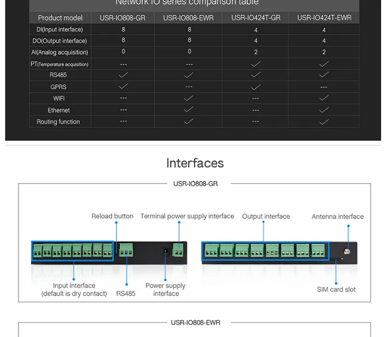
Task: Click the highlighted output terminal block image
Action: pyautogui.click(x=265, y=251)
